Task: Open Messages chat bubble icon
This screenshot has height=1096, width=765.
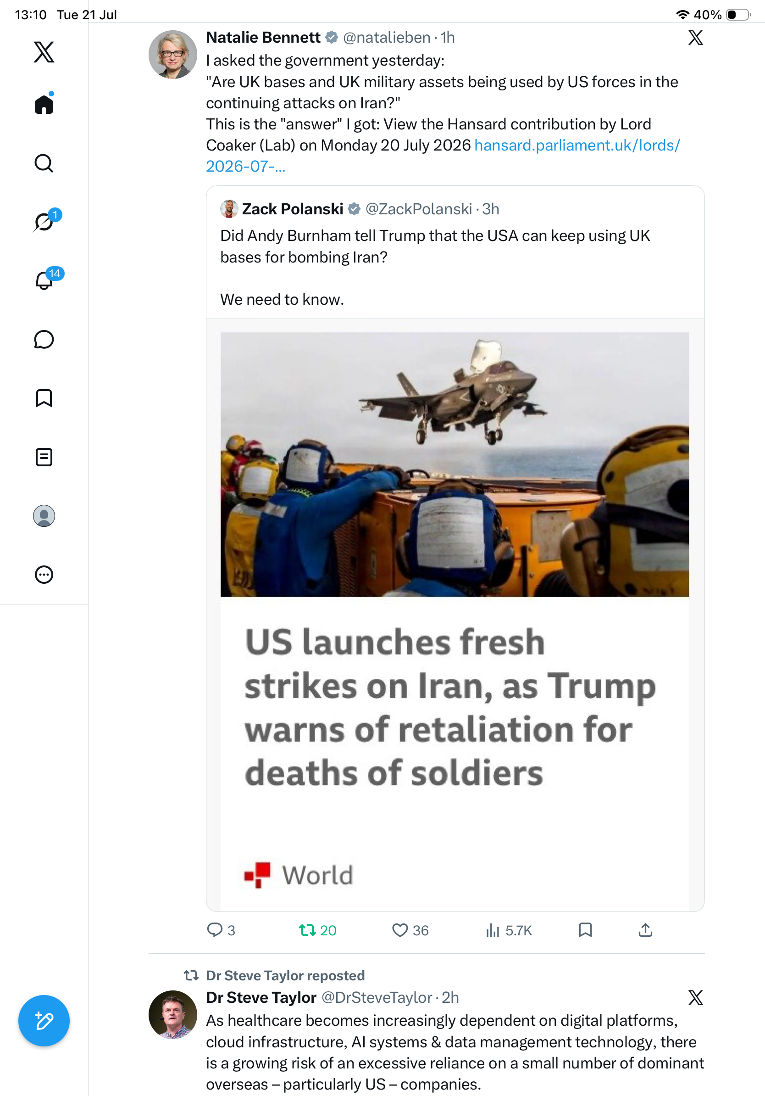Action: [x=44, y=339]
